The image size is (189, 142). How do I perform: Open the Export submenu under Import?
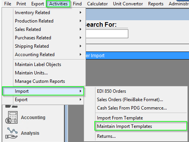click(43, 100)
